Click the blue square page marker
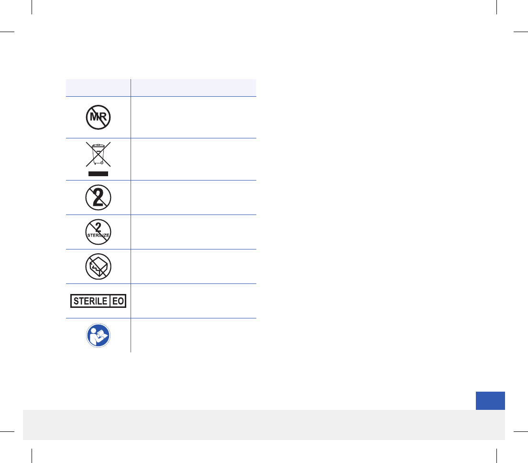Screen dimensions: 528x463 pyautogui.click(x=490, y=401)
